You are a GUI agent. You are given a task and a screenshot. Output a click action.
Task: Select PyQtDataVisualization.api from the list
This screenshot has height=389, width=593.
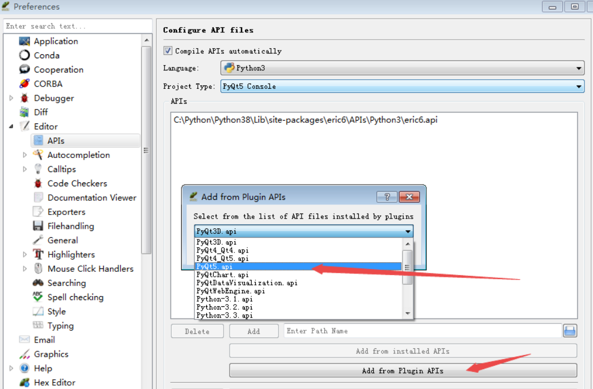tap(299, 283)
